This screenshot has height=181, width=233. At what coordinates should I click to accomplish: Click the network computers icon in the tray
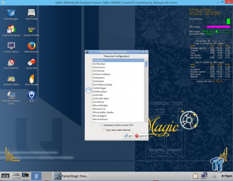click(204, 176)
